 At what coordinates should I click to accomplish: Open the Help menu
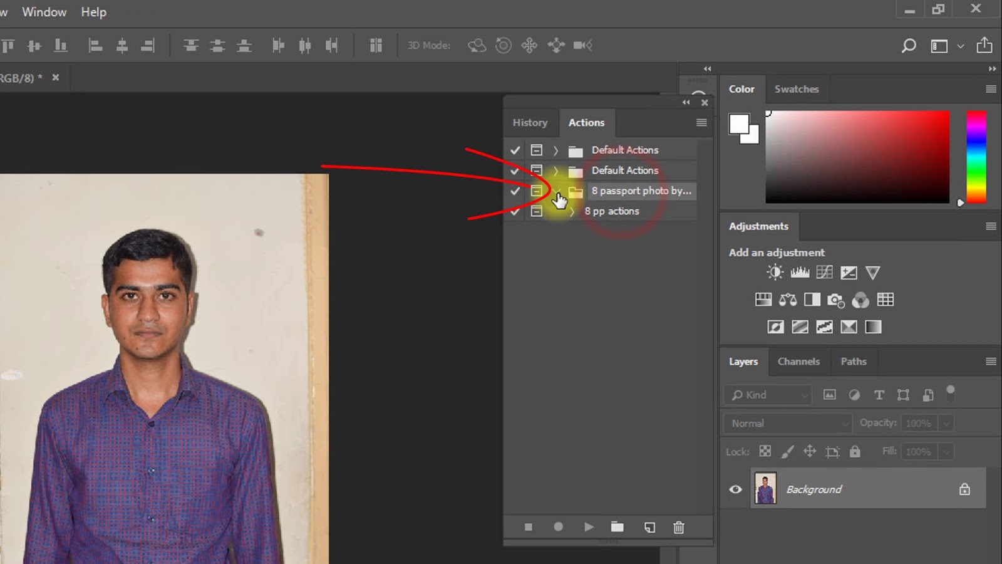point(93,12)
